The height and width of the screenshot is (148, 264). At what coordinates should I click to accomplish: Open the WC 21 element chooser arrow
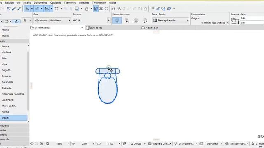point(109,21)
